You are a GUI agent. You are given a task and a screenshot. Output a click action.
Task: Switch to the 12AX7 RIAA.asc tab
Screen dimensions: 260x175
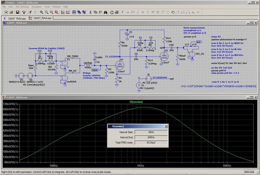tap(15, 18)
